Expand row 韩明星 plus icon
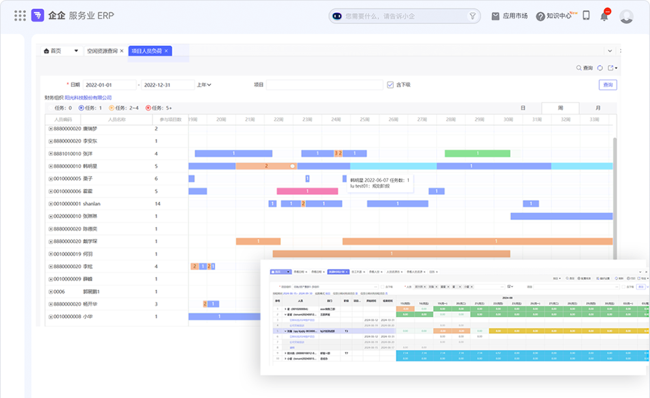Viewport: 650px width, 398px height. [x=51, y=166]
